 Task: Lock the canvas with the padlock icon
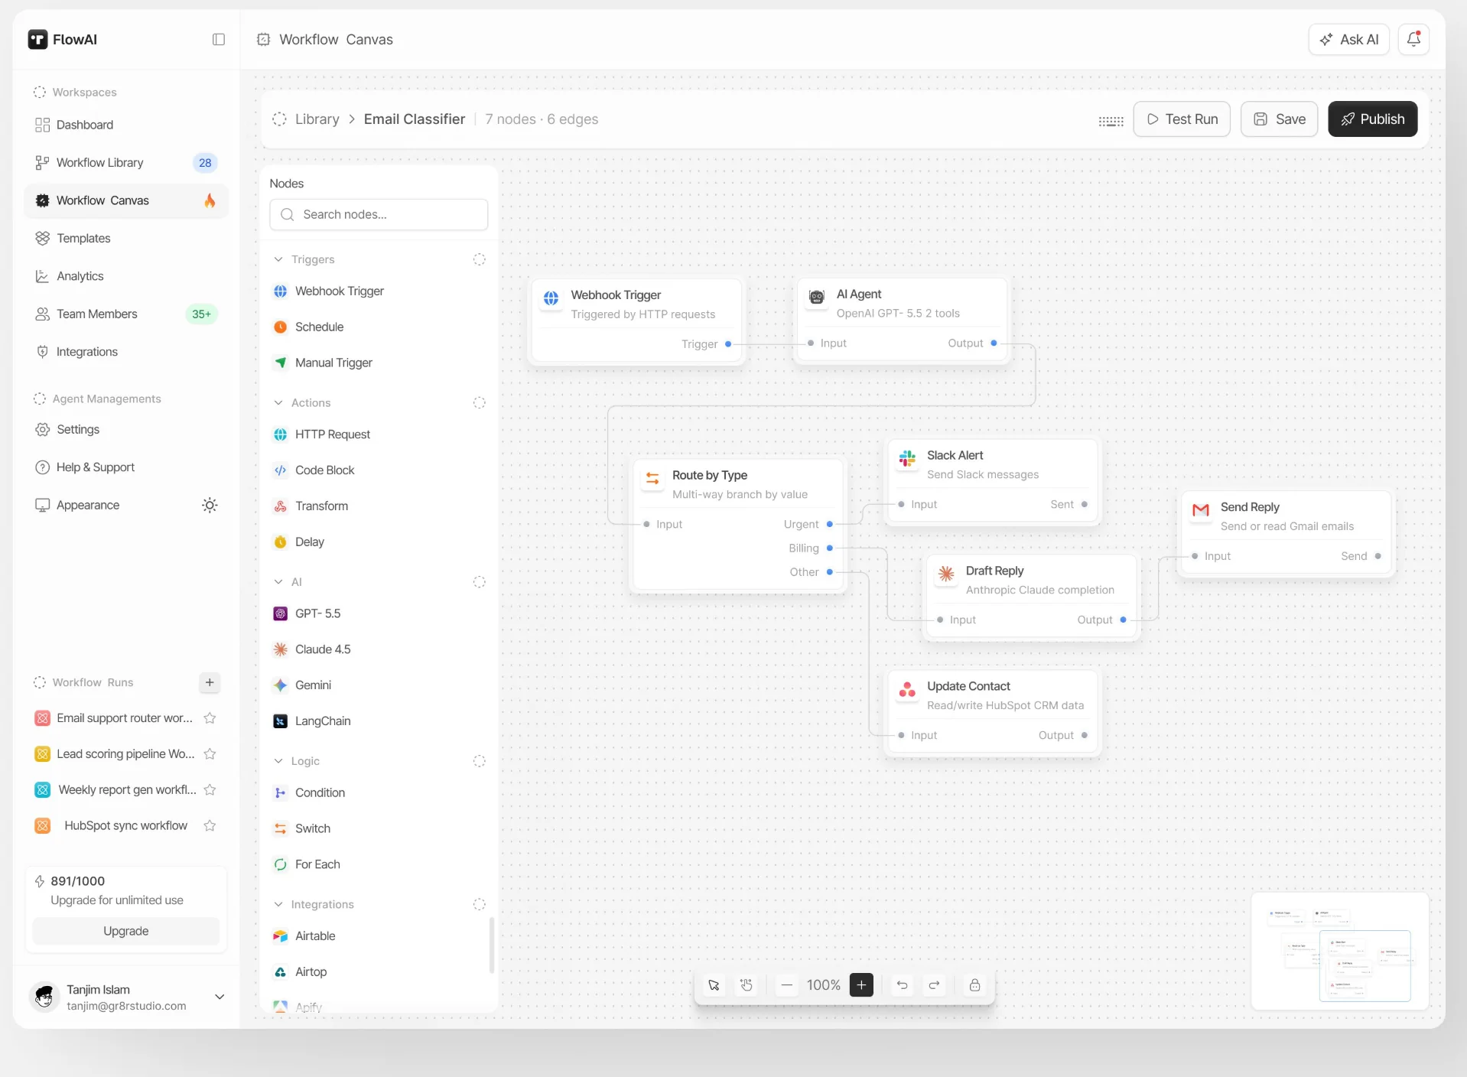point(974,985)
